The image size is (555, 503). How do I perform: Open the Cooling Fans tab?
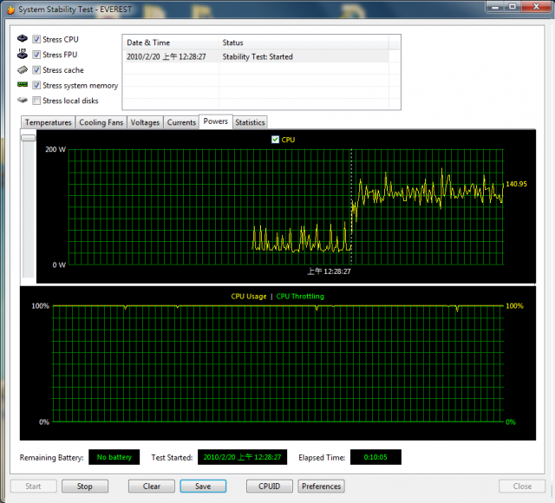pos(101,122)
